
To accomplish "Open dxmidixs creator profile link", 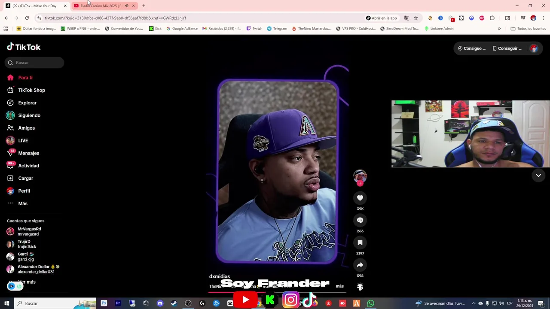I will [x=220, y=276].
